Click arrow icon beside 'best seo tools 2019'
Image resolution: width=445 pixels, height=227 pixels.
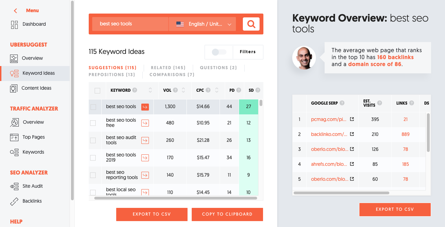(x=145, y=157)
